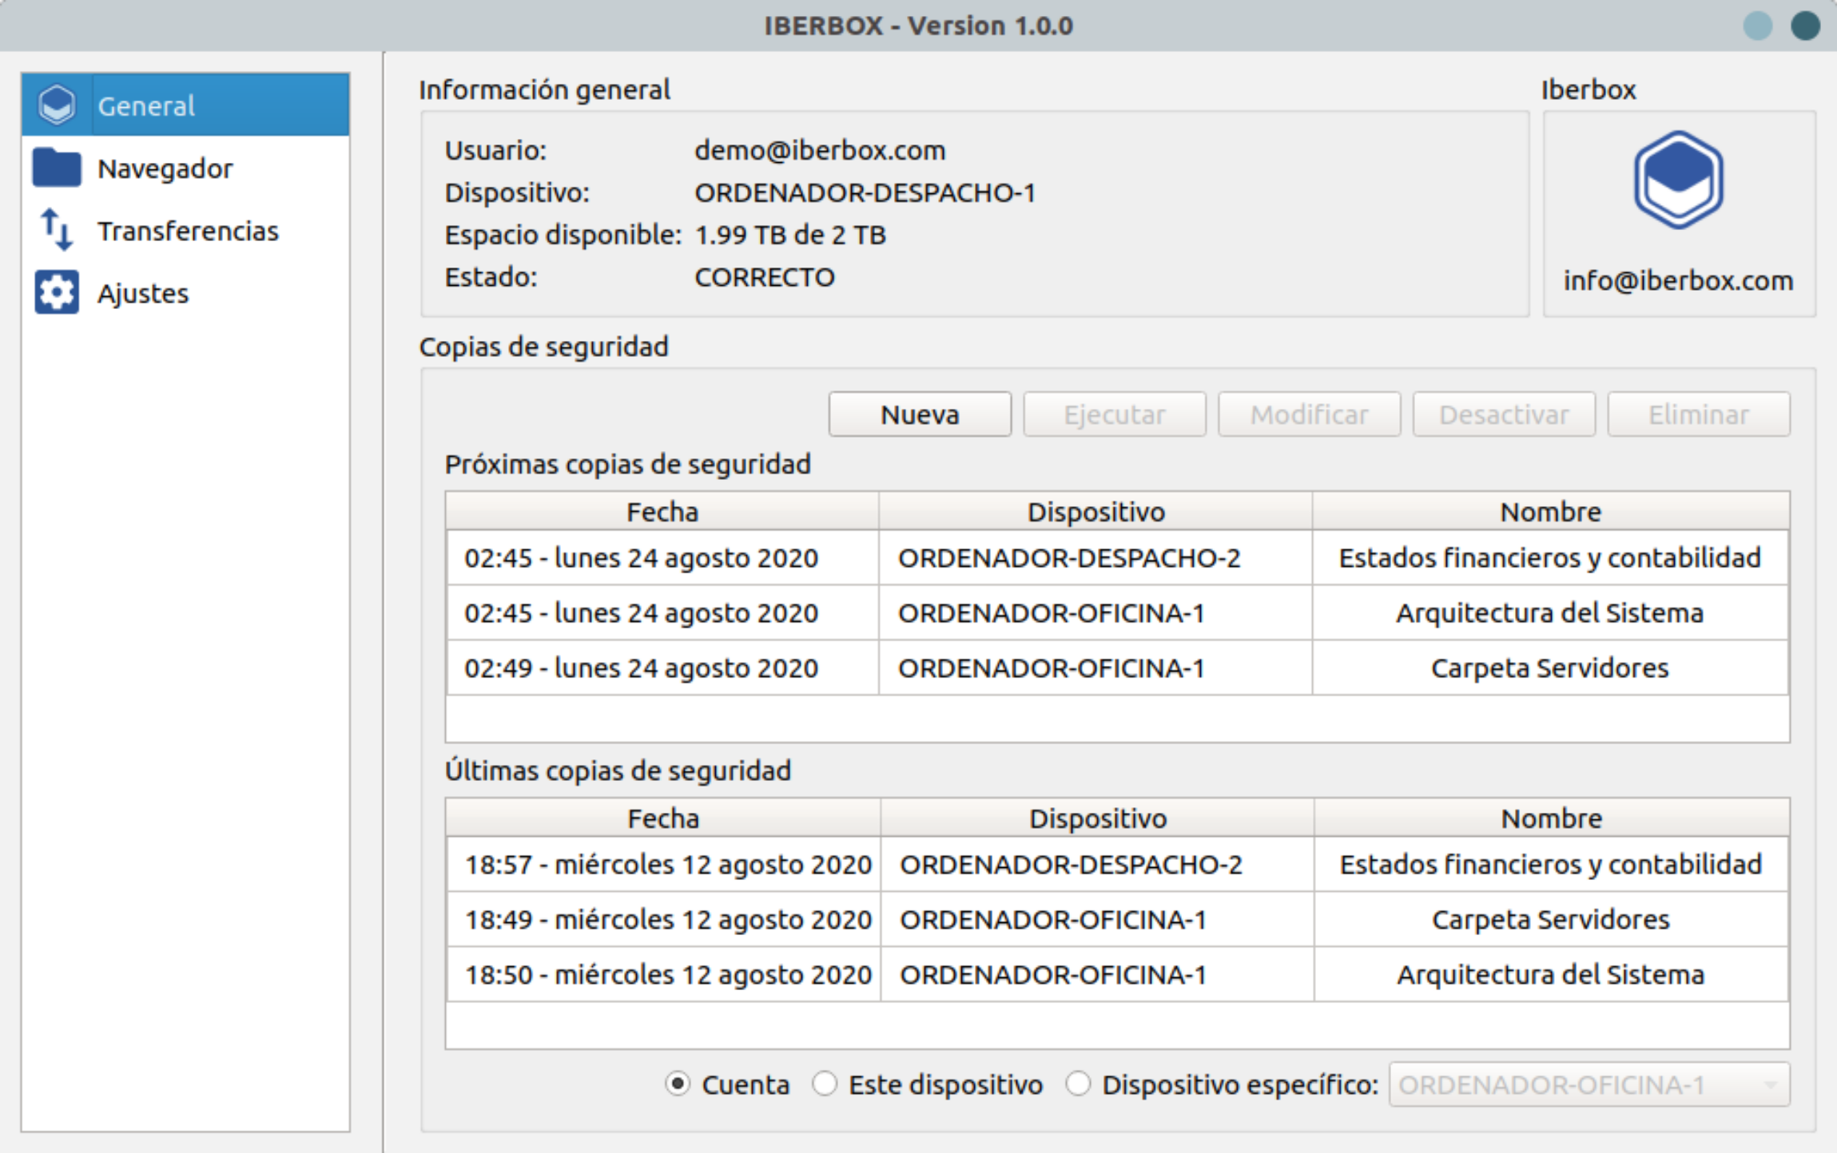
Task: Click the Nueva button
Action: click(920, 414)
